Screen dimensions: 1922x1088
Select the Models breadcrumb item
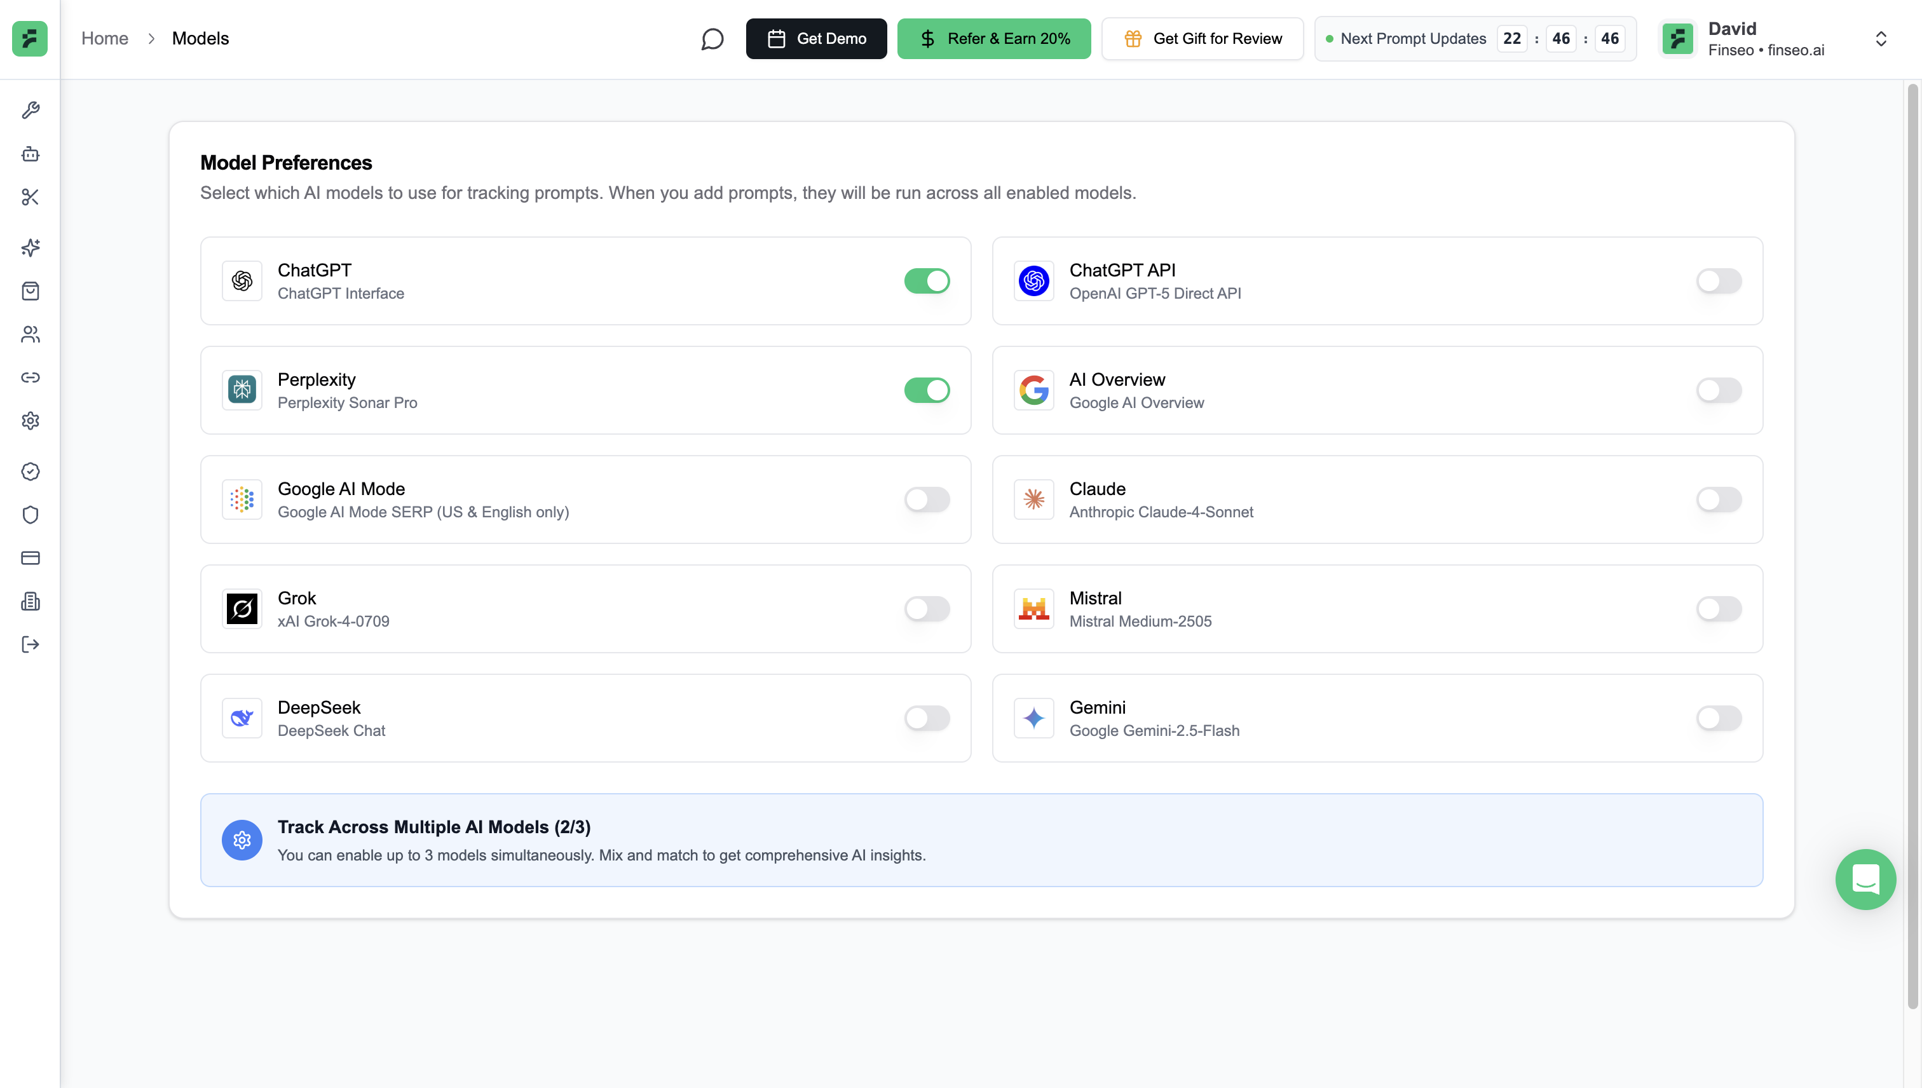pos(200,39)
